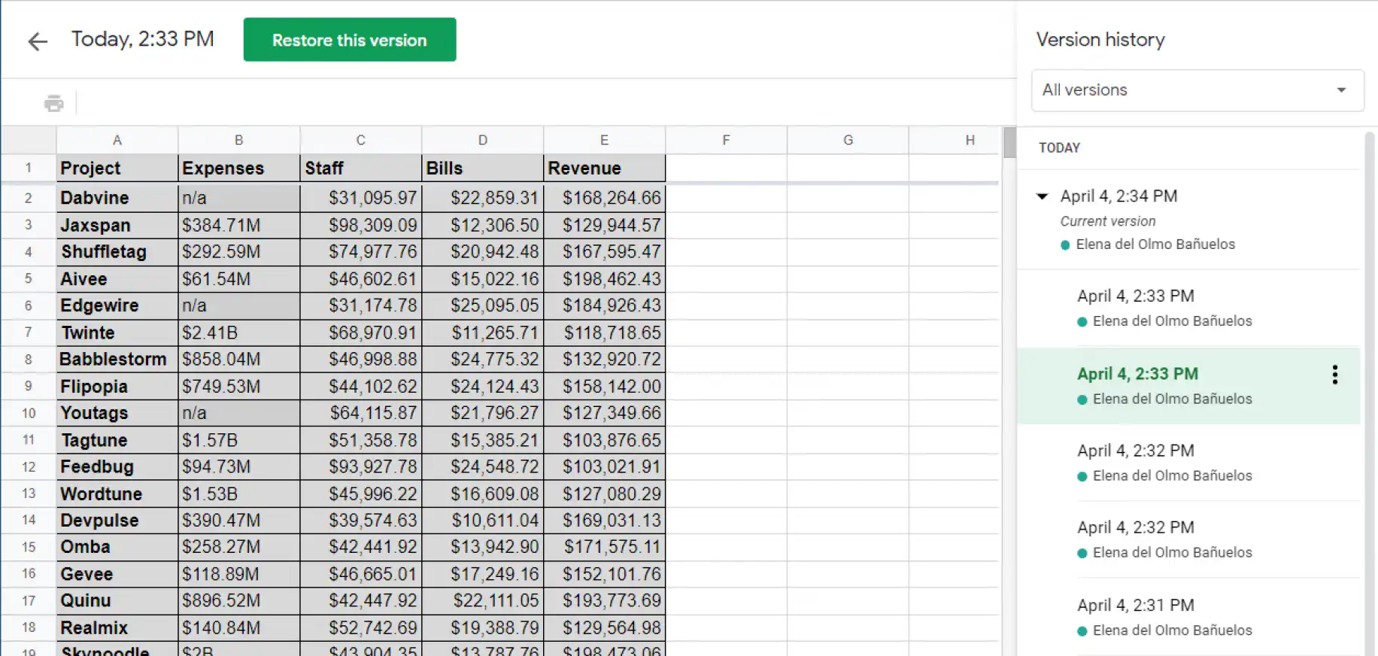
Task: Click Restore this version button
Action: tap(350, 40)
